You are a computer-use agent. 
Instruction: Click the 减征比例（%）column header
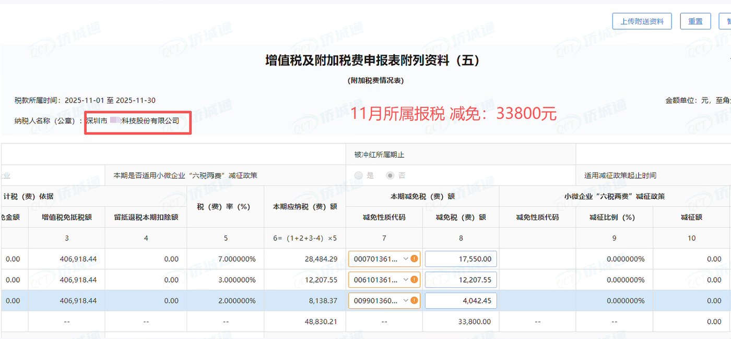tap(614, 217)
